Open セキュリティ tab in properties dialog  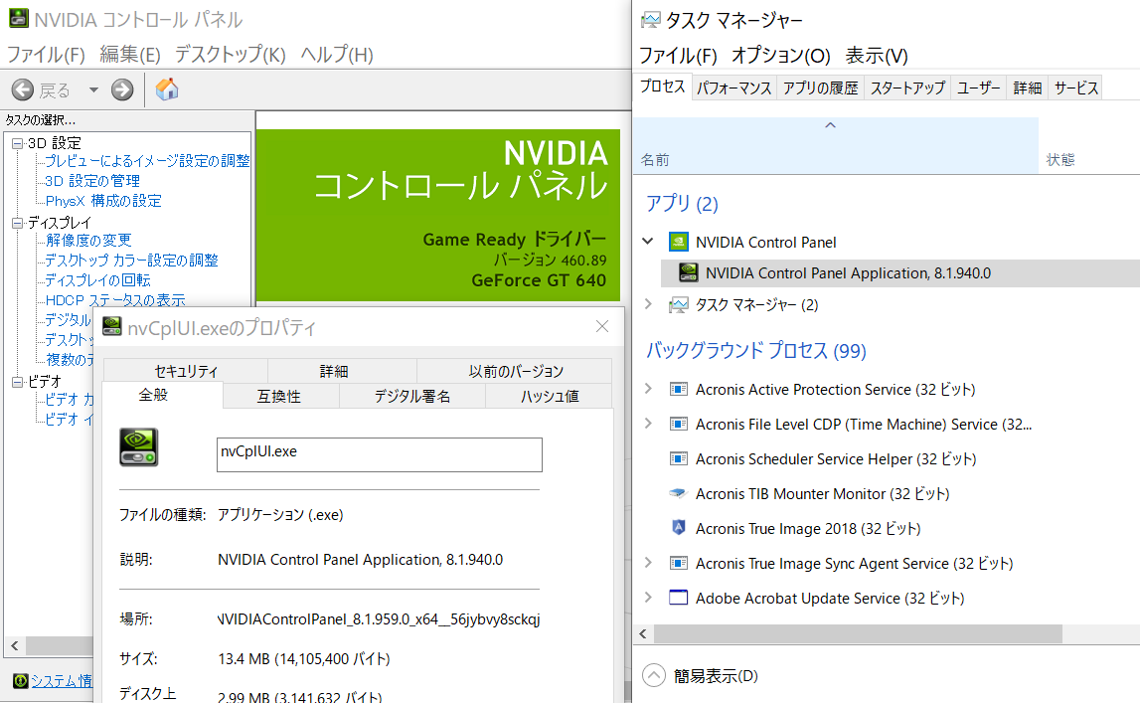coord(186,371)
